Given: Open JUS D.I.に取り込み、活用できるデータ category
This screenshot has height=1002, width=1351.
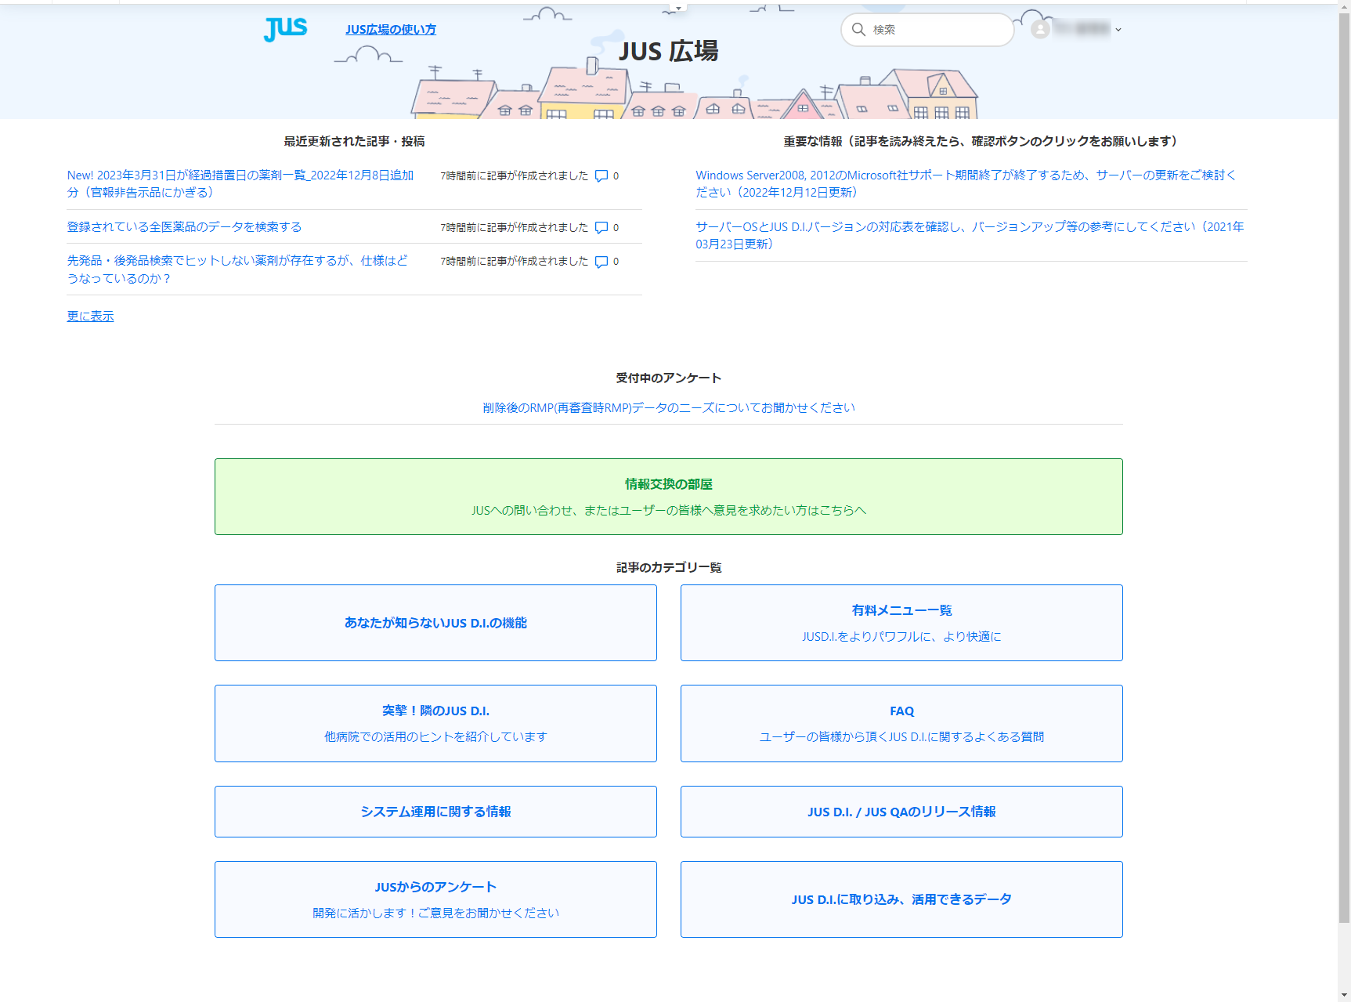Looking at the screenshot, I should (x=901, y=899).
